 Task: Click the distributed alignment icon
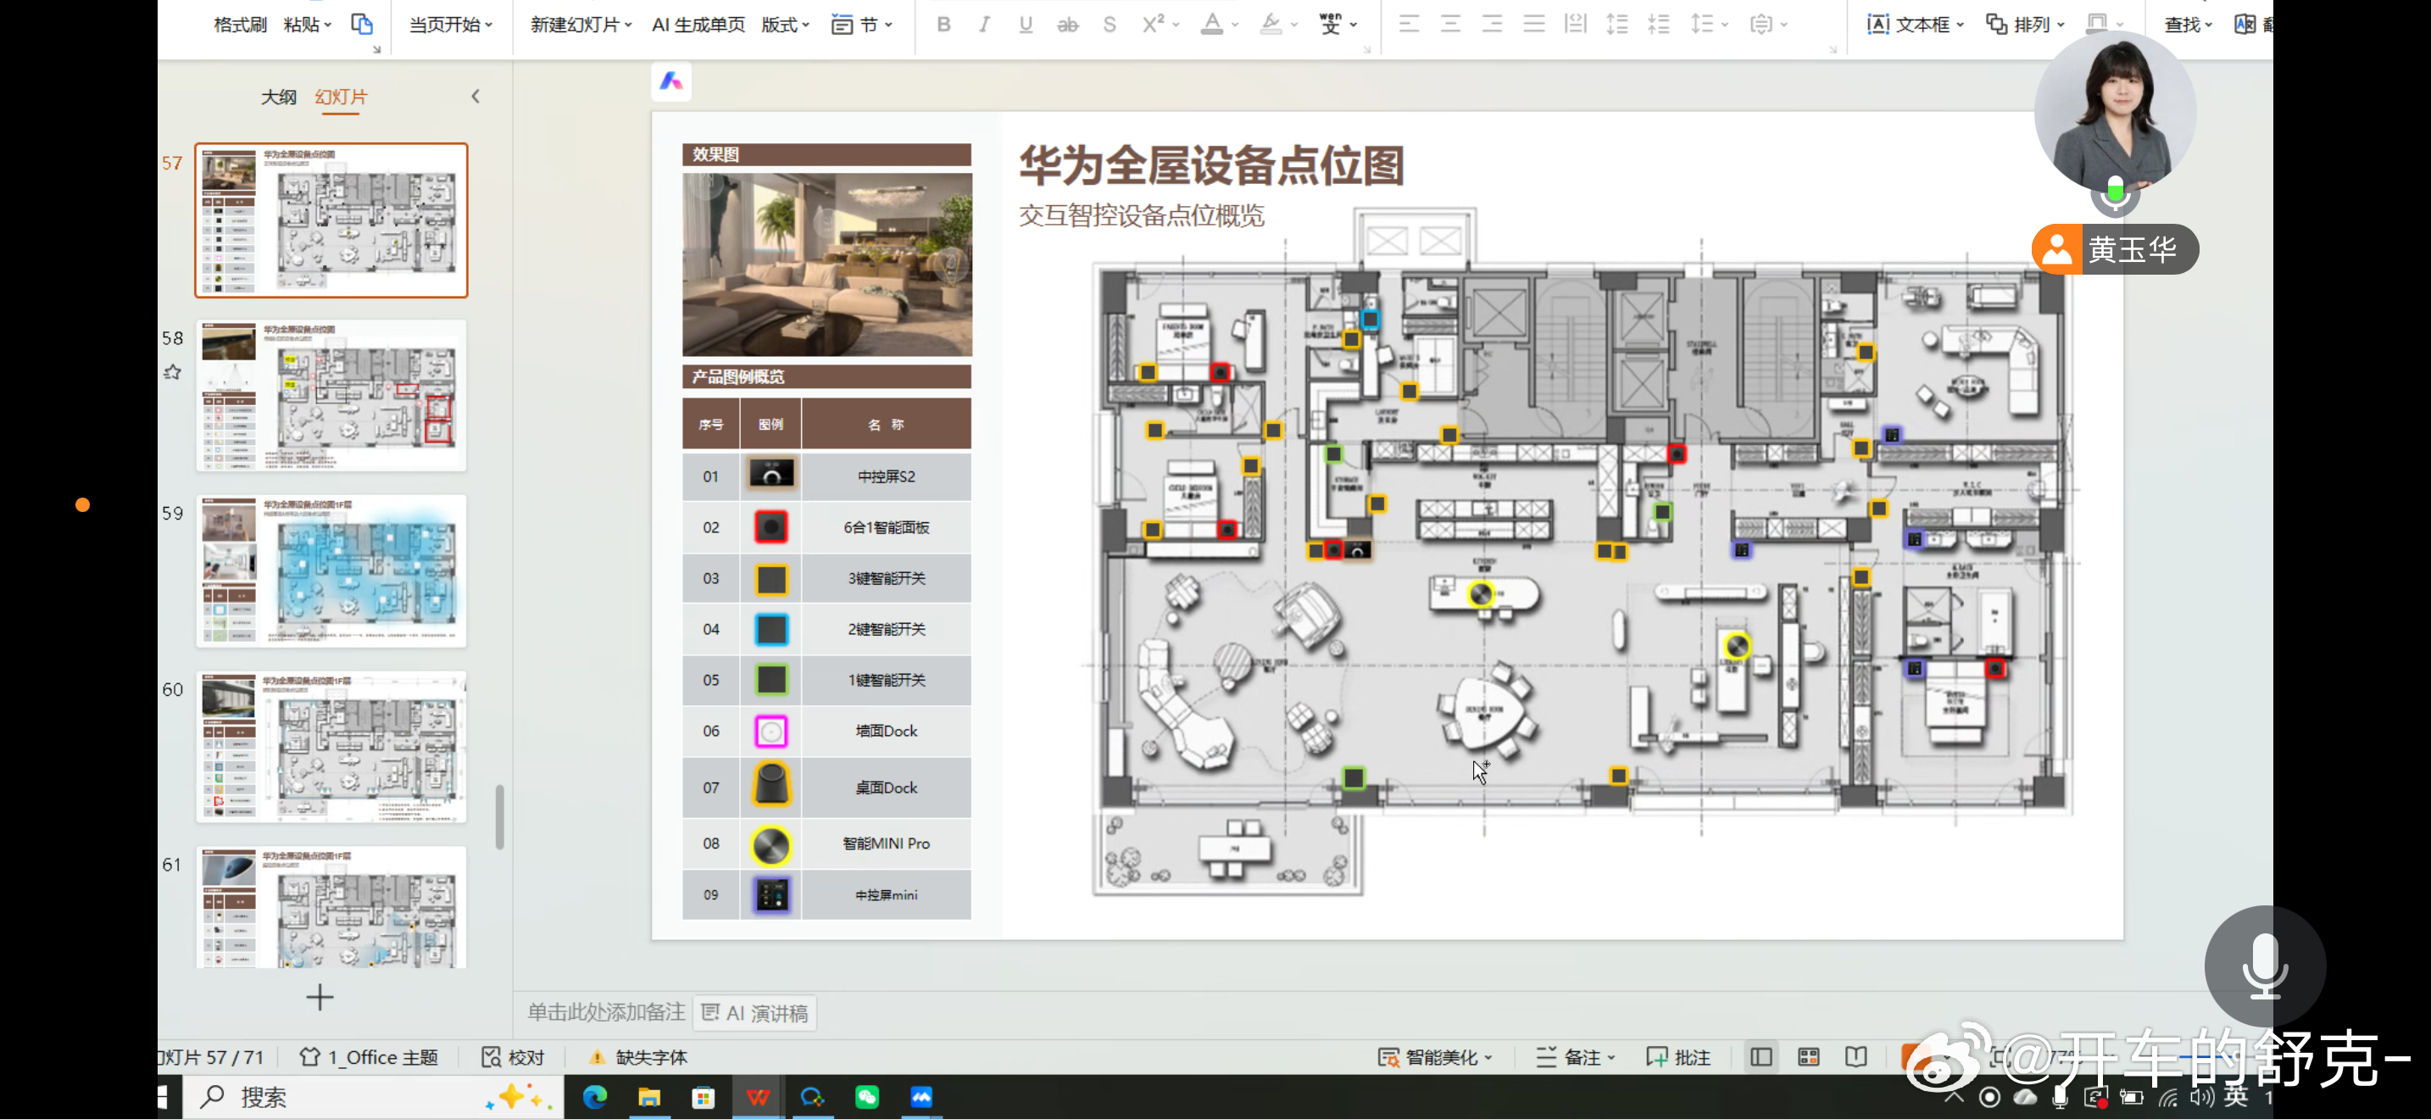(1576, 25)
